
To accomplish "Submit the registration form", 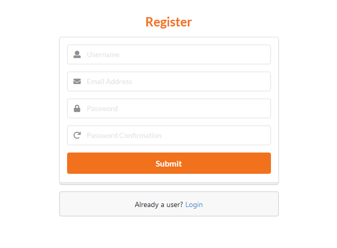I will (169, 163).
